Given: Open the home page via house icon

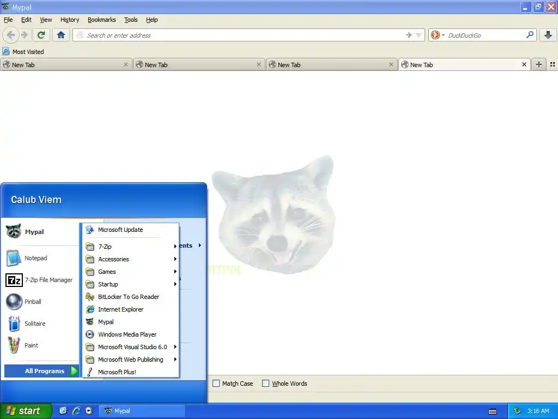Looking at the screenshot, I should (x=61, y=35).
